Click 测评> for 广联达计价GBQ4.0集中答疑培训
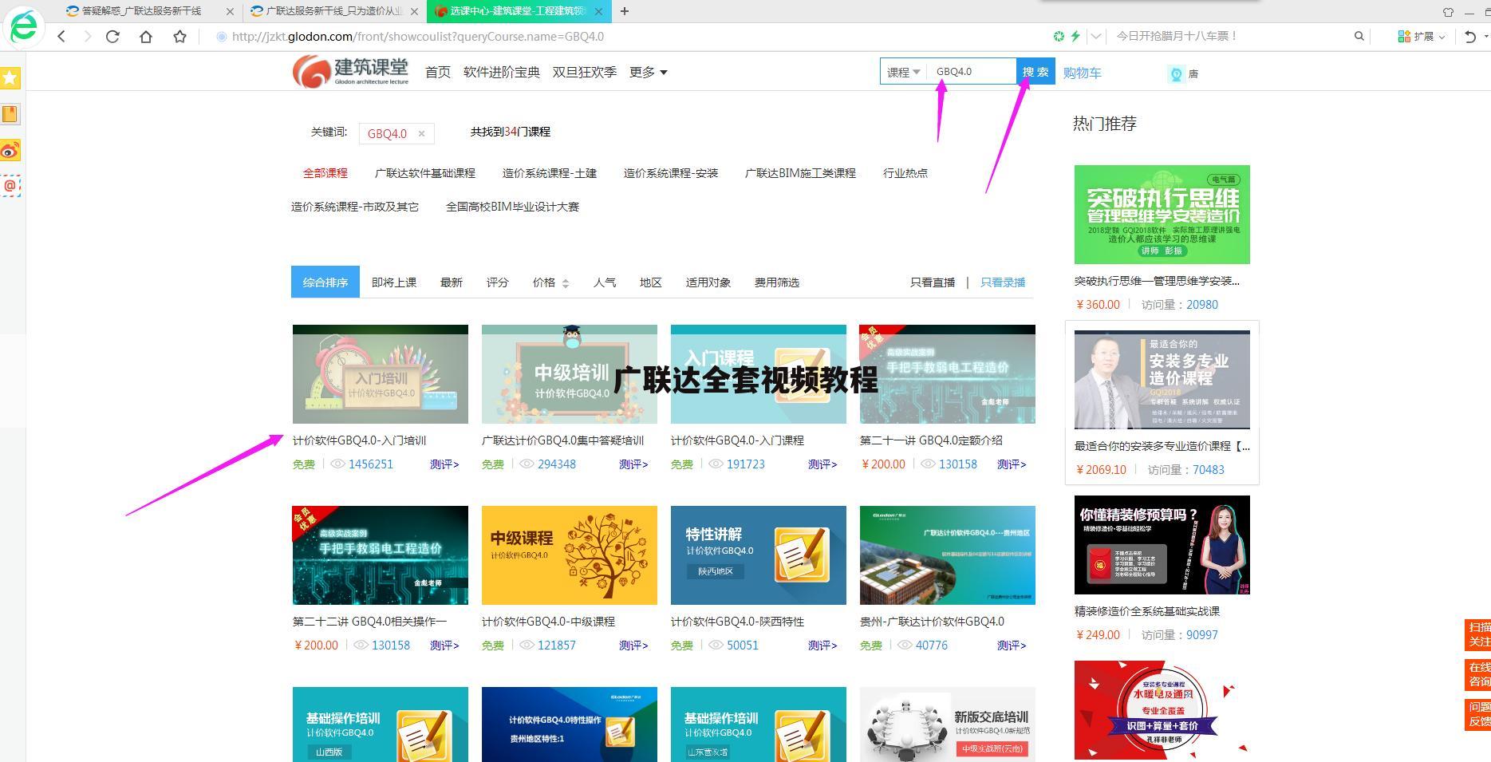The image size is (1491, 762). [633, 464]
